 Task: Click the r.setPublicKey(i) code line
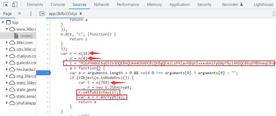pos(93,92)
